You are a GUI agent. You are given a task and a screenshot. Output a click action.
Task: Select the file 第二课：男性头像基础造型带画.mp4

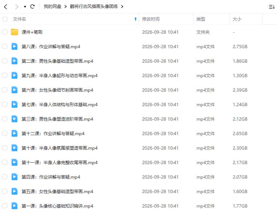(x=57, y=61)
